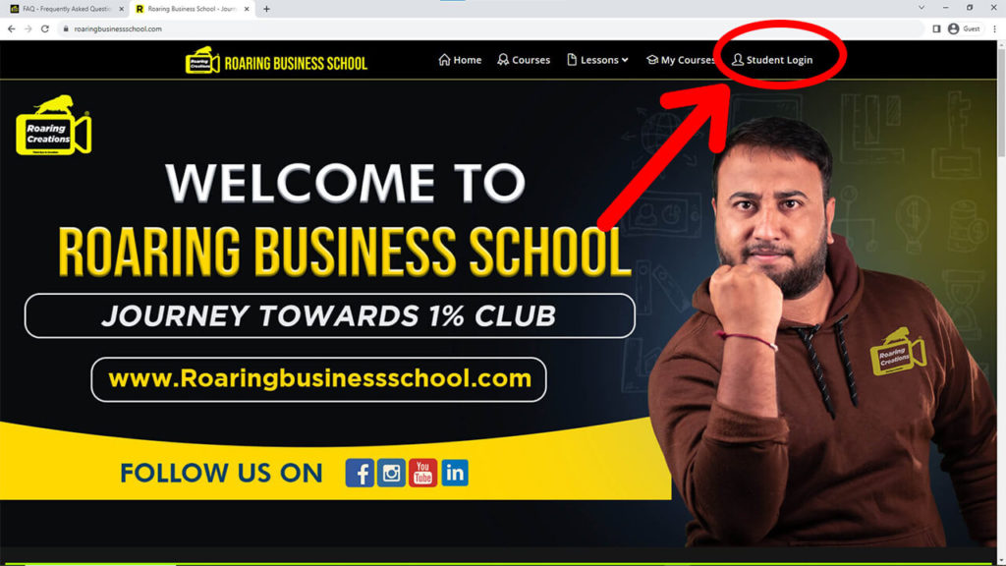Reload the page with refresh icon
Screen dimensions: 1006x566
click(45, 28)
